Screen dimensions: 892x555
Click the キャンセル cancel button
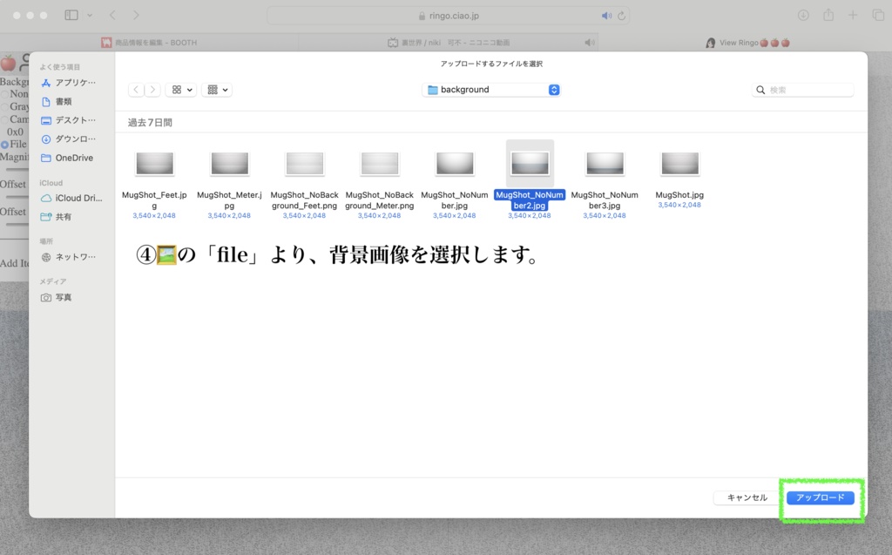(747, 497)
